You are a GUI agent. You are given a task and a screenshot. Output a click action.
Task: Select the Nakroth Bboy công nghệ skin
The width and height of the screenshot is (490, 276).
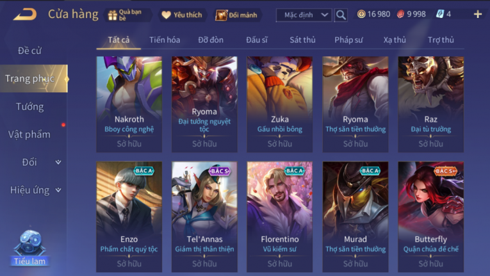pos(129,104)
